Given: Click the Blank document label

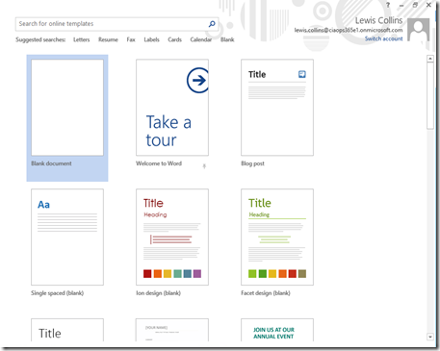Looking at the screenshot, I should [51, 163].
